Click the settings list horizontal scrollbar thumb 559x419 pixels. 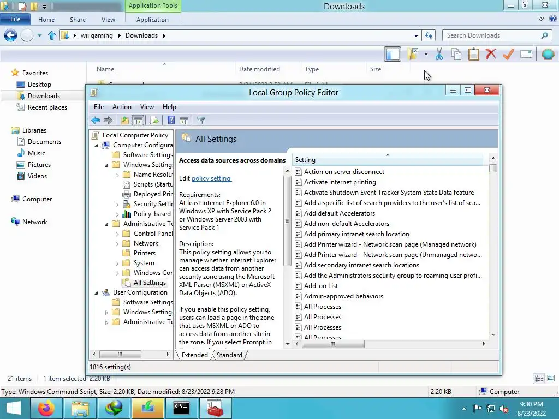333,344
